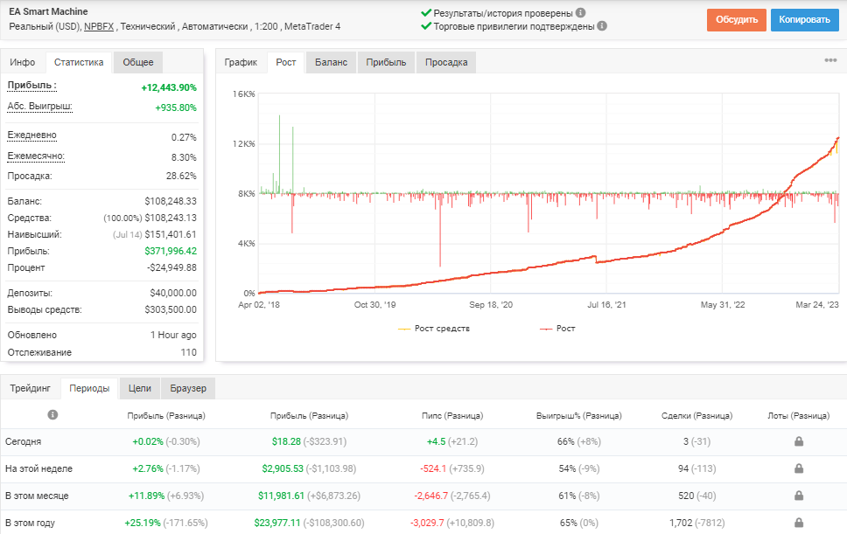Image resolution: width=847 pixels, height=534 pixels.
Task: Click the Ежемесячно label
Action: (36, 156)
